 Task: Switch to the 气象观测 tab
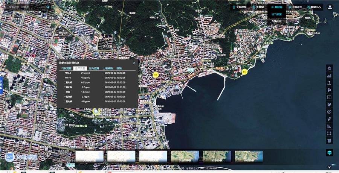click(66, 68)
